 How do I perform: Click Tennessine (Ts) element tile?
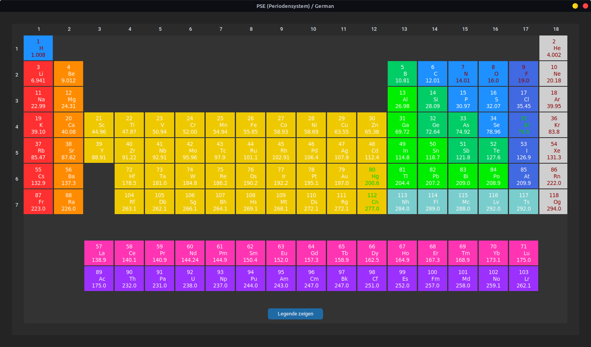(524, 202)
